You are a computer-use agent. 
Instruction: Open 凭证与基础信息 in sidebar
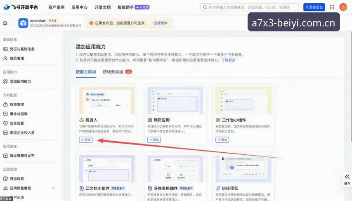click(x=19, y=49)
